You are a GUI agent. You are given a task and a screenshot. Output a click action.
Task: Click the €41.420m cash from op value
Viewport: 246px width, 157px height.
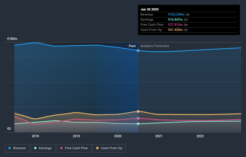[175, 30]
